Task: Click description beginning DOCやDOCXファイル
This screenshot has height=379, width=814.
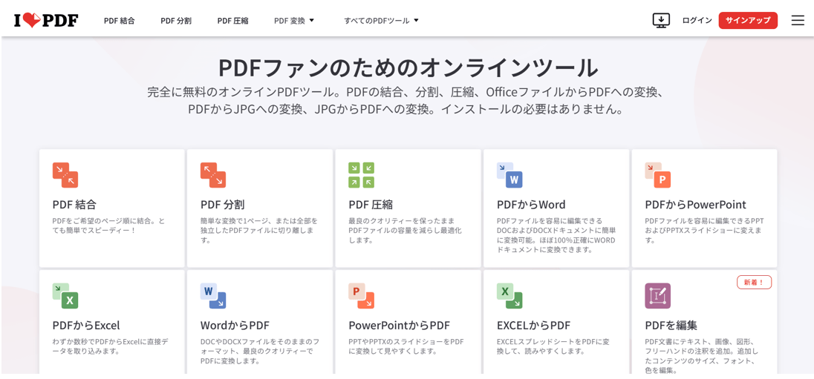Action: click(260, 352)
